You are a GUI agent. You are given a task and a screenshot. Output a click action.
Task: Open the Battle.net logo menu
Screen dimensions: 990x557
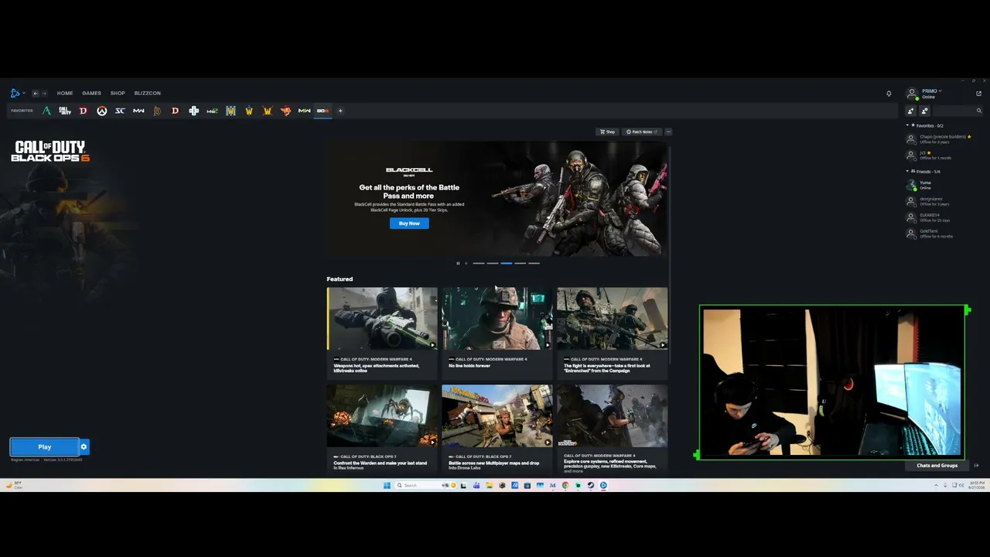click(x=17, y=94)
